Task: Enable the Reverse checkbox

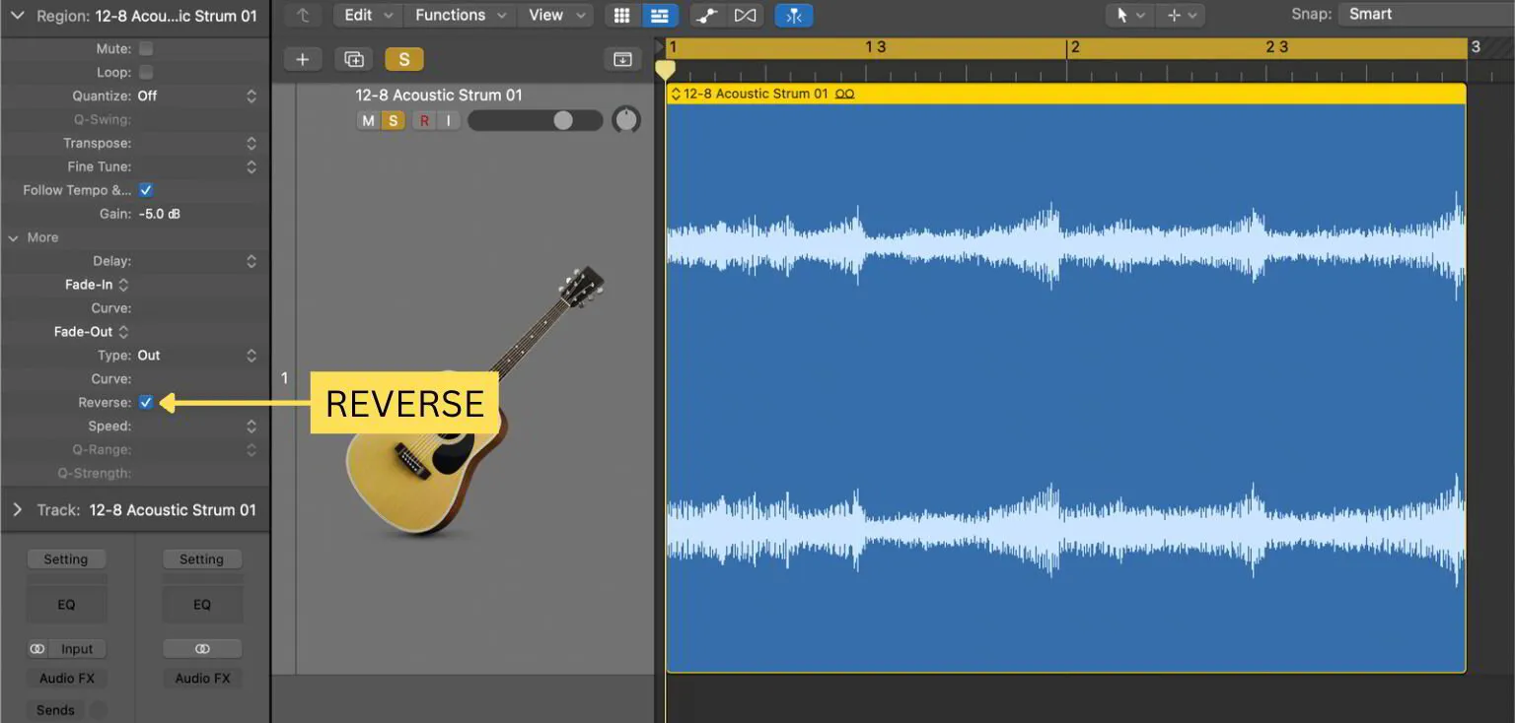Action: 146,402
